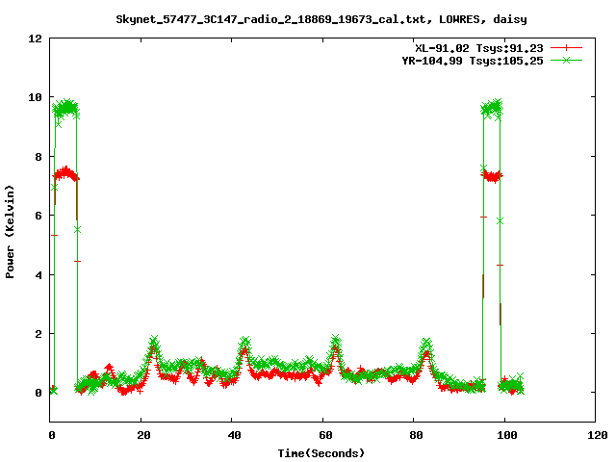Click the red XL legend line sample
616x462 pixels.
coord(566,48)
